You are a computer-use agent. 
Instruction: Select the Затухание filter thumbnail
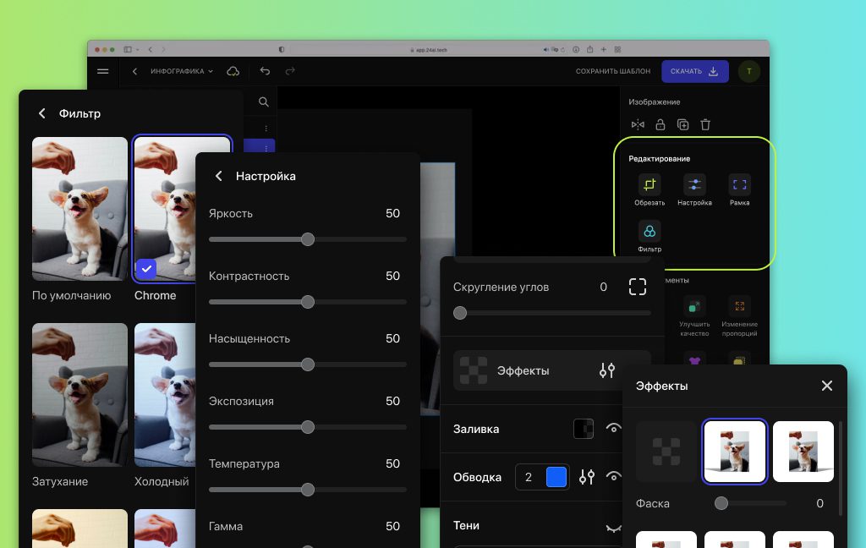pos(79,395)
